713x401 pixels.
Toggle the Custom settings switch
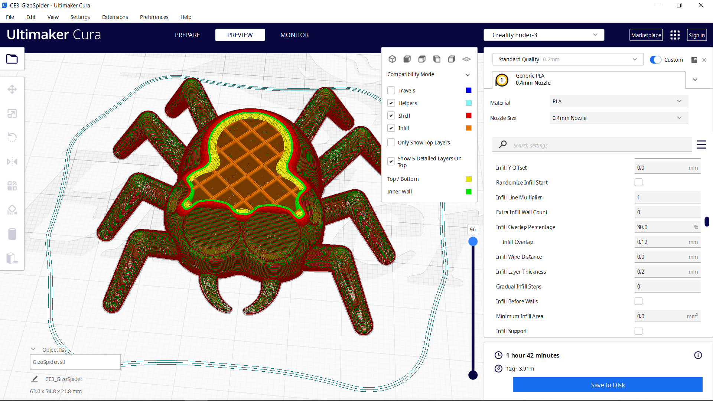[x=655, y=60]
